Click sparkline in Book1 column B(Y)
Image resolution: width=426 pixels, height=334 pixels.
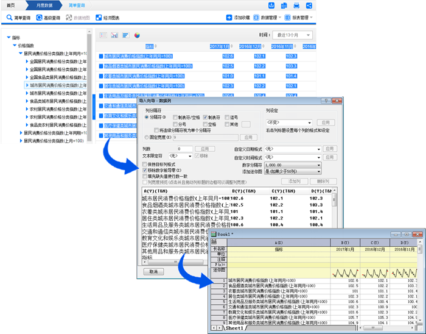tap(345, 273)
